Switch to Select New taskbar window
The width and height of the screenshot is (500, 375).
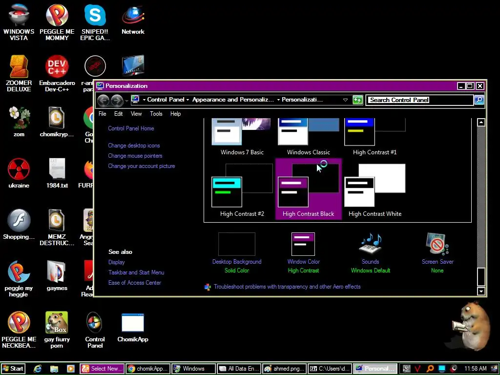(x=102, y=369)
